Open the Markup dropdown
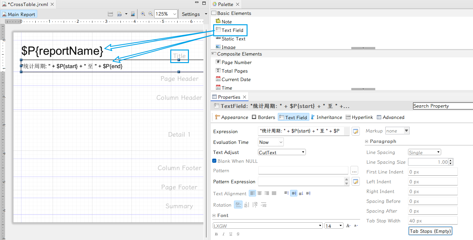The width and height of the screenshot is (473, 240). tap(397, 131)
